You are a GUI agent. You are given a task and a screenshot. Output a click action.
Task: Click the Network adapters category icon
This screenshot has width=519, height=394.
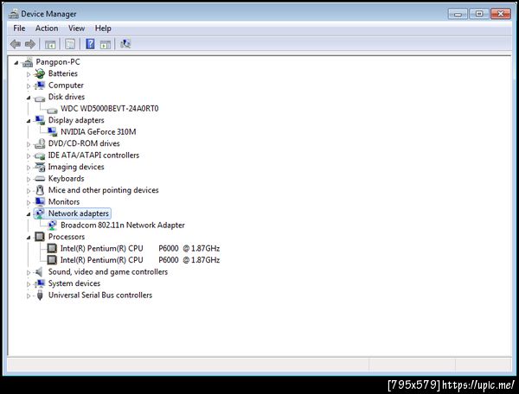pyautogui.click(x=40, y=213)
